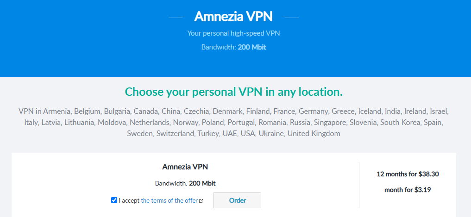Screen dimensions: 471x217
Task: Click the 'month for $3.19' price
Action: (x=408, y=190)
